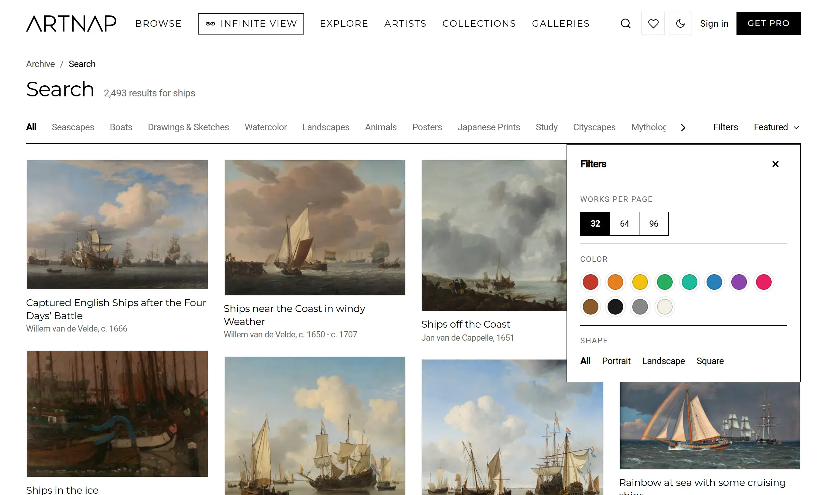Open favorites with the heart icon
This screenshot has height=495, width=827.
pos(653,23)
